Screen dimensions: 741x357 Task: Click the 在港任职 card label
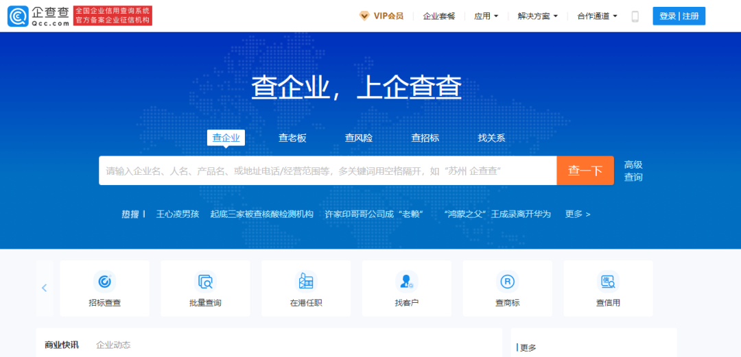pyautogui.click(x=306, y=303)
